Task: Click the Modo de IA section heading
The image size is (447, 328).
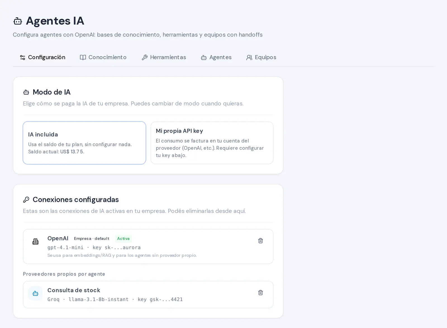Action: tap(51, 92)
